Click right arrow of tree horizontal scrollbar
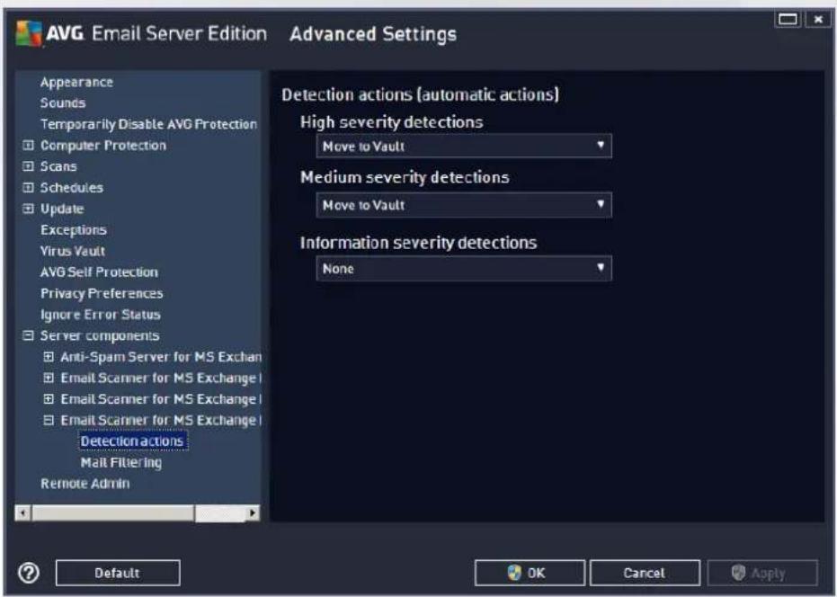The width and height of the screenshot is (837, 597). (253, 513)
